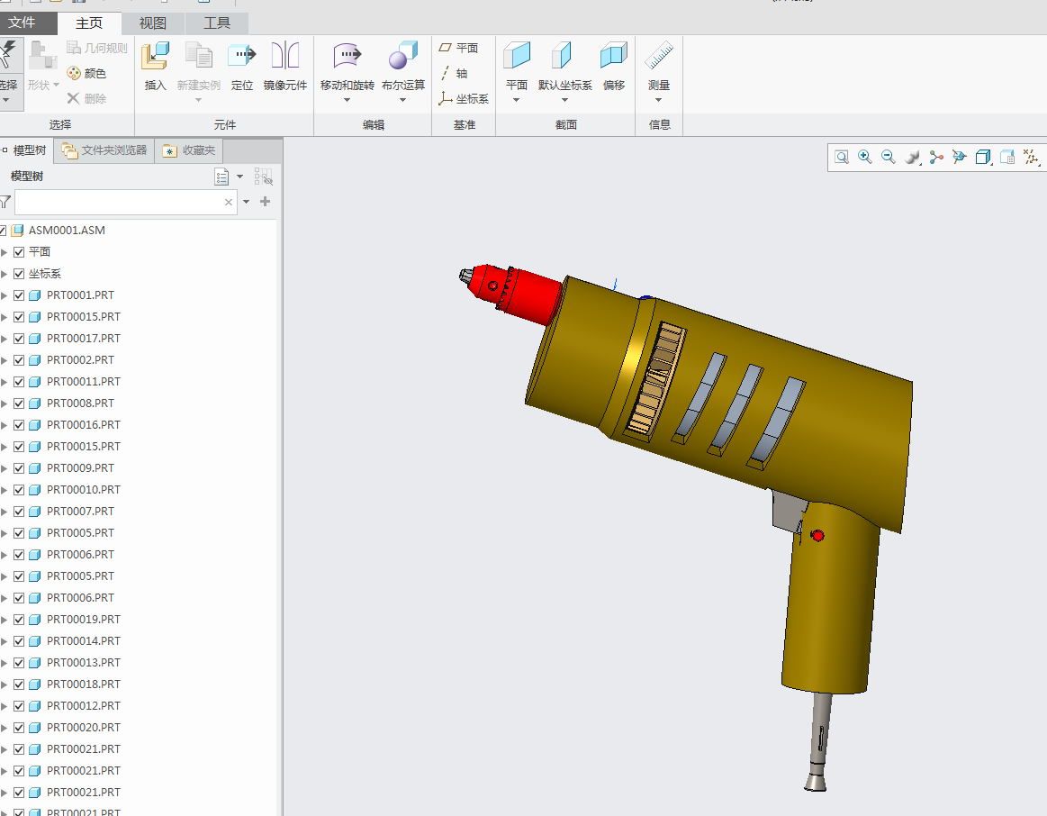Click the 布尔运算 Boolean operation icon
Image resolution: width=1047 pixels, height=816 pixels.
coord(402,56)
